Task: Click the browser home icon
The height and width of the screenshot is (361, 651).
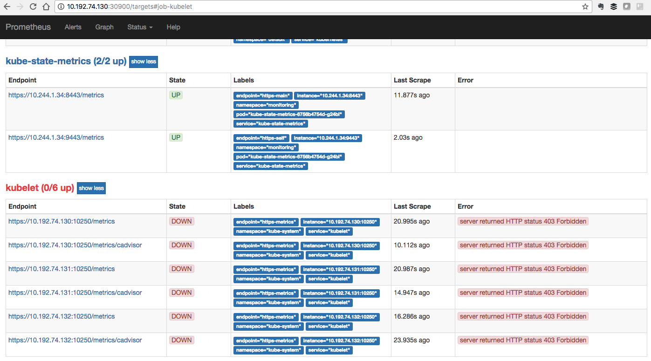Action: pos(45,7)
